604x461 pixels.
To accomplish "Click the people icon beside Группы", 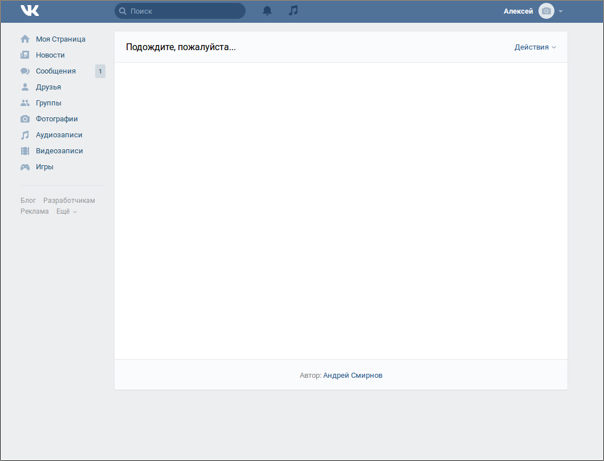I will [25, 103].
